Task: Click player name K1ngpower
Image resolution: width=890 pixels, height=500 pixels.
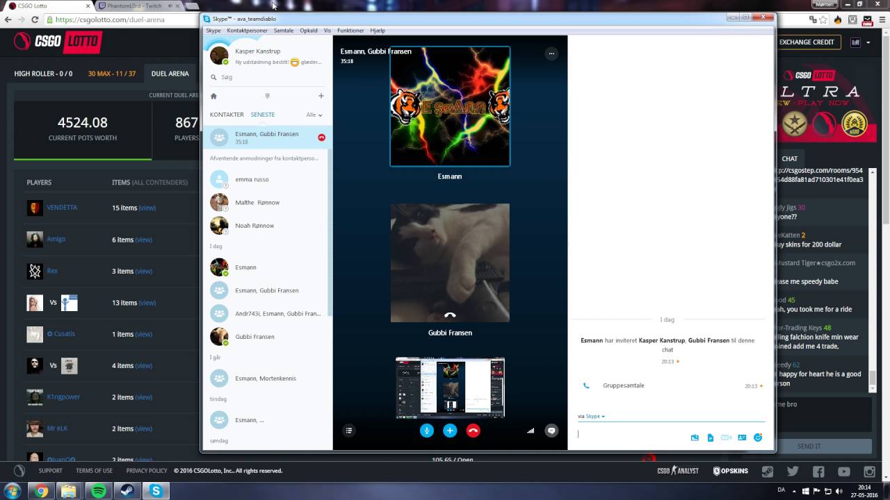Action: [x=63, y=397]
